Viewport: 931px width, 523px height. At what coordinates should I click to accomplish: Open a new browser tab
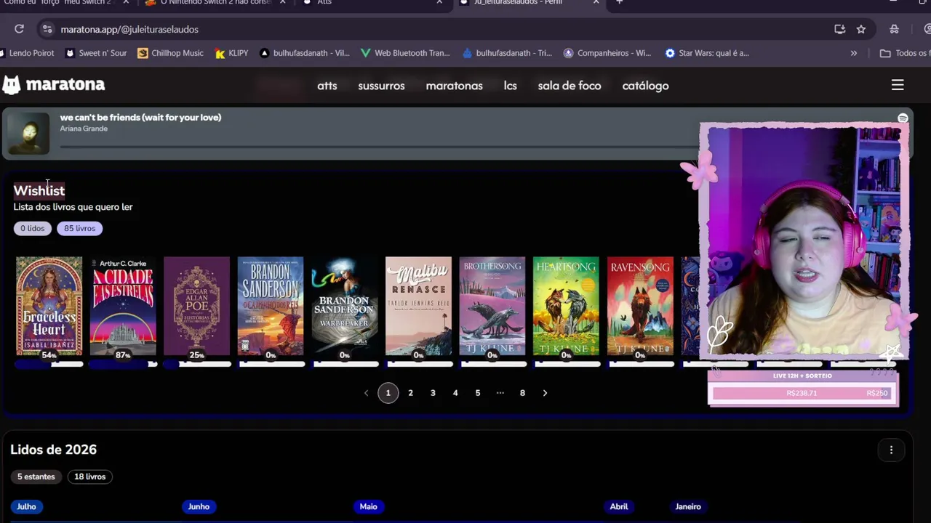click(620, 2)
